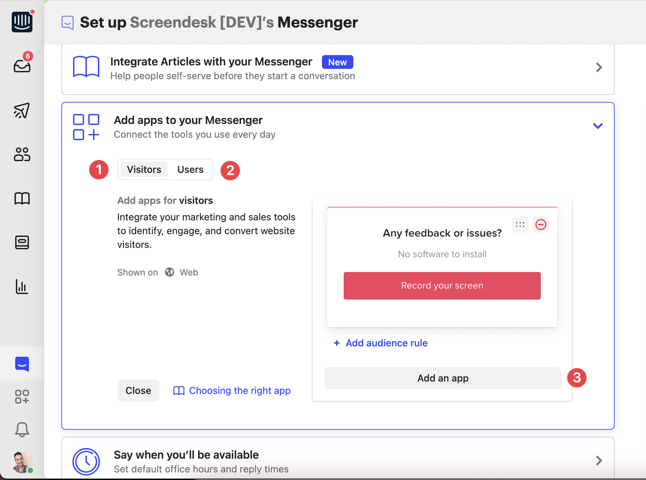The image size is (646, 480).
Task: Open the Contacts people icon
Action: point(22,154)
